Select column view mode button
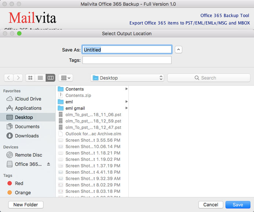This screenshot has width=254, height=212. tap(50, 78)
